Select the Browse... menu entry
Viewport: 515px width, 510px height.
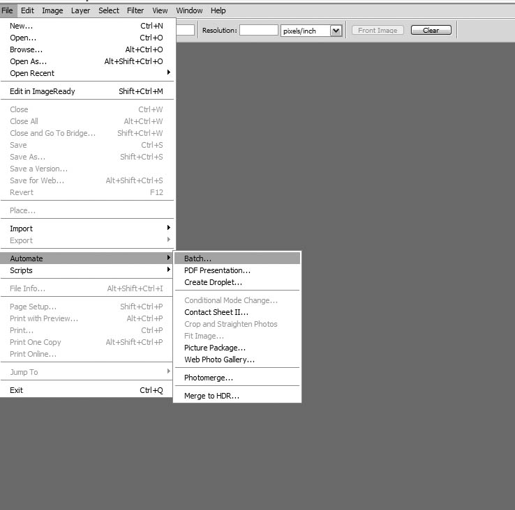87,49
